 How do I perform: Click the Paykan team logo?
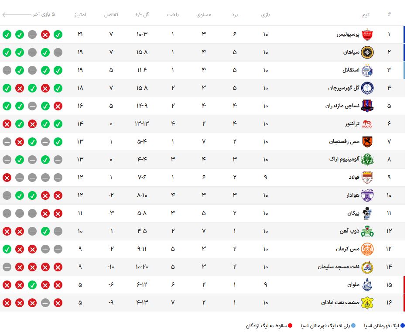click(367, 213)
